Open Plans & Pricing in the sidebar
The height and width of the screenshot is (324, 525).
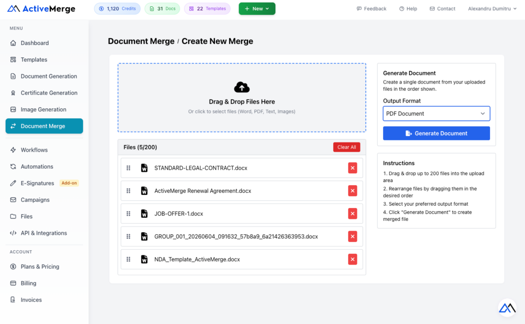[44, 267]
